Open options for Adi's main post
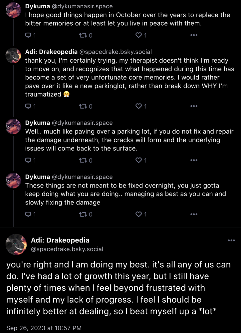 (231, 240)
